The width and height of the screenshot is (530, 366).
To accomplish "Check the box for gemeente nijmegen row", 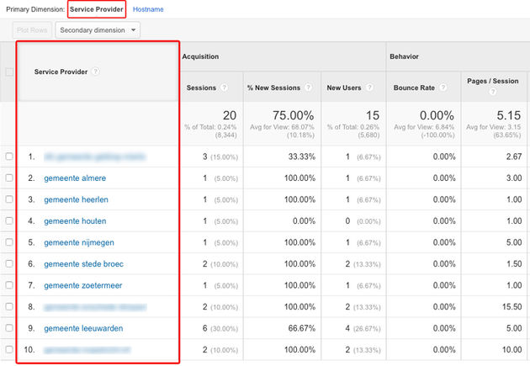I will [9, 242].
